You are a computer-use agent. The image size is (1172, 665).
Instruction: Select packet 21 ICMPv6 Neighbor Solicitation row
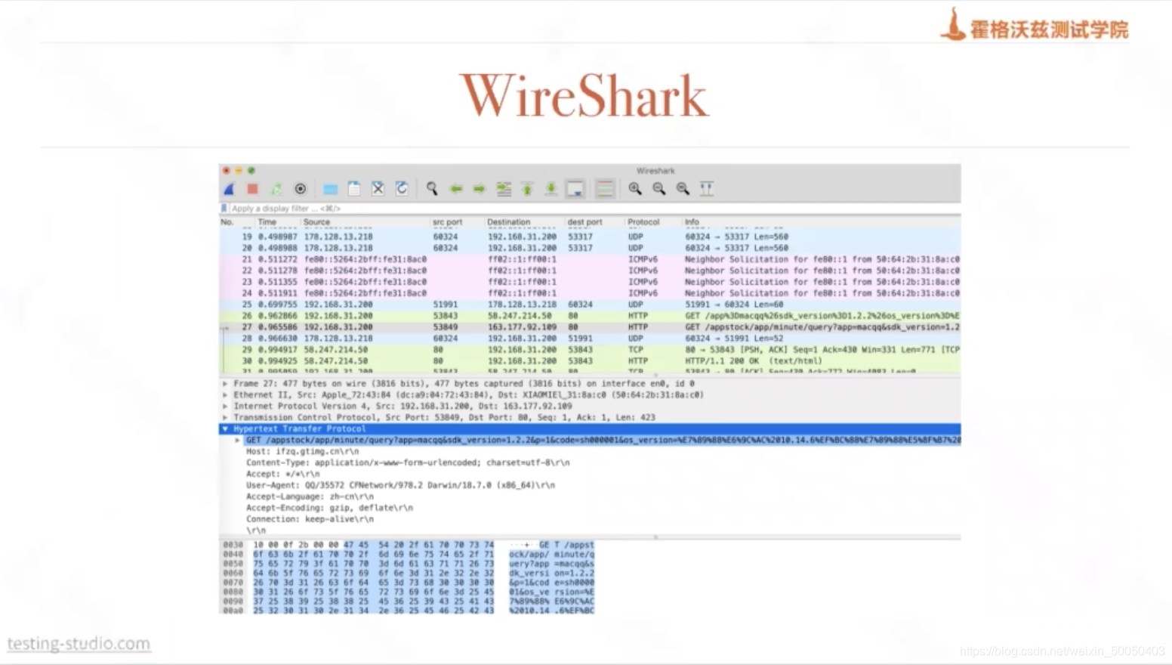pos(590,259)
